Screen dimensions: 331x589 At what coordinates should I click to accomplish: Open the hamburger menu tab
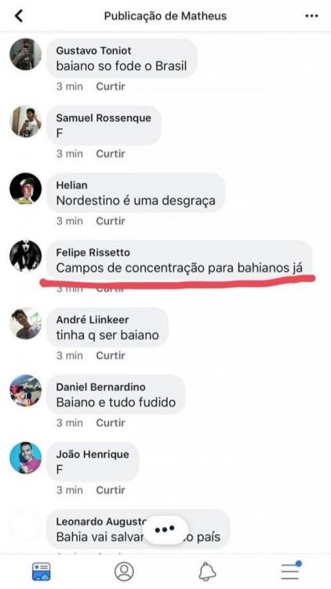(291, 571)
